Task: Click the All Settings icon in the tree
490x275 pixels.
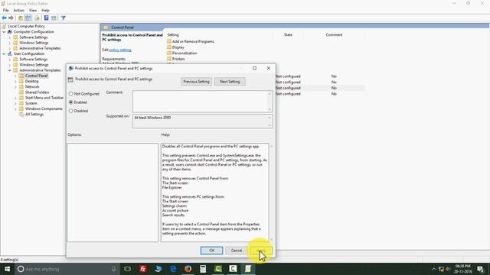Action: click(21, 114)
